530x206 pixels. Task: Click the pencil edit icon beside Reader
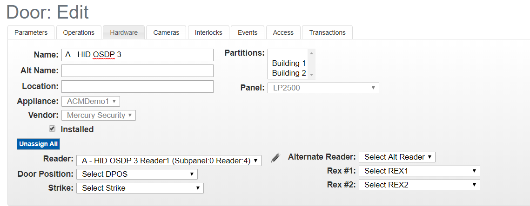[275, 158]
